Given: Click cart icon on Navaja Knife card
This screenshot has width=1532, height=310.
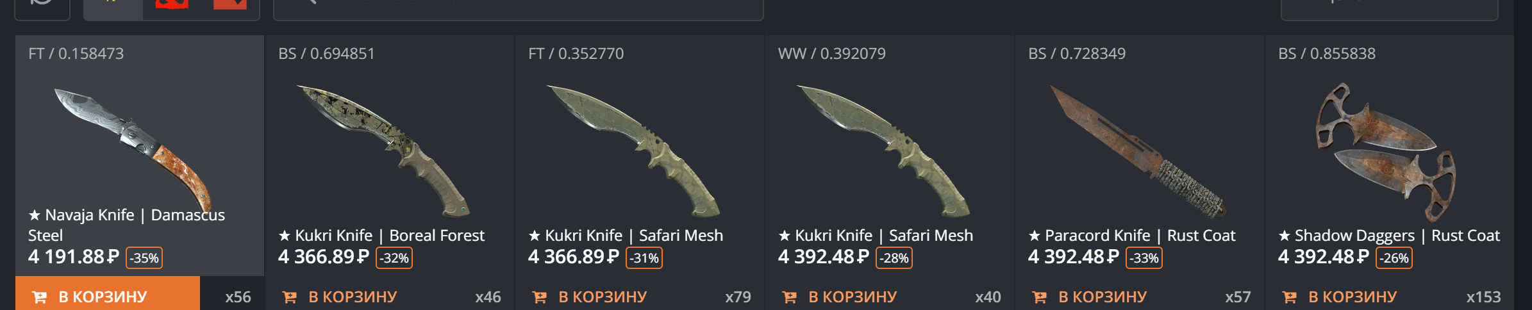Looking at the screenshot, I should [40, 297].
